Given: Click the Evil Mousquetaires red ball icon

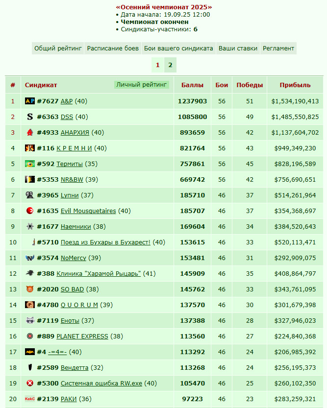Looking at the screenshot, I should tap(30, 211).
